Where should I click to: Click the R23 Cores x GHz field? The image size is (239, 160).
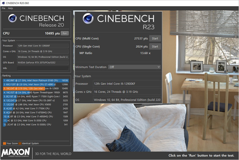127,92
